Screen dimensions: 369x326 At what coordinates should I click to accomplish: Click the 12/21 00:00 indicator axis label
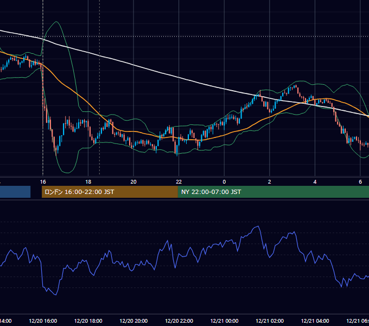(x=224, y=321)
